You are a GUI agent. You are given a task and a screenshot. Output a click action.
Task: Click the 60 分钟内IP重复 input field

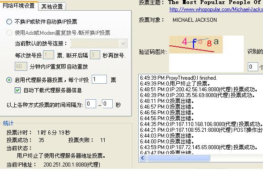coord(21,66)
